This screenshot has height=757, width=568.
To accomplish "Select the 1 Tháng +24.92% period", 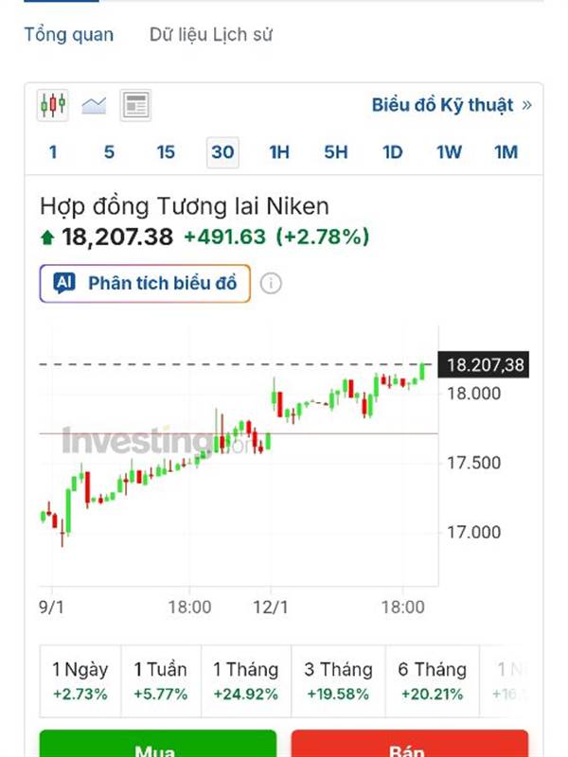I will pyautogui.click(x=246, y=681).
